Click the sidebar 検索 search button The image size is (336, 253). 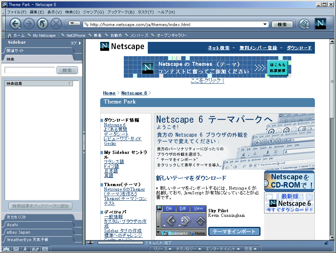point(67,70)
